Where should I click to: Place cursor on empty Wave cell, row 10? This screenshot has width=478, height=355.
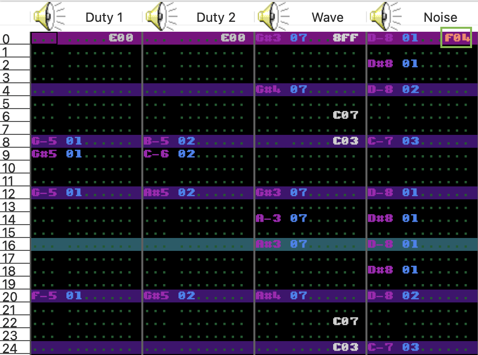click(310, 167)
